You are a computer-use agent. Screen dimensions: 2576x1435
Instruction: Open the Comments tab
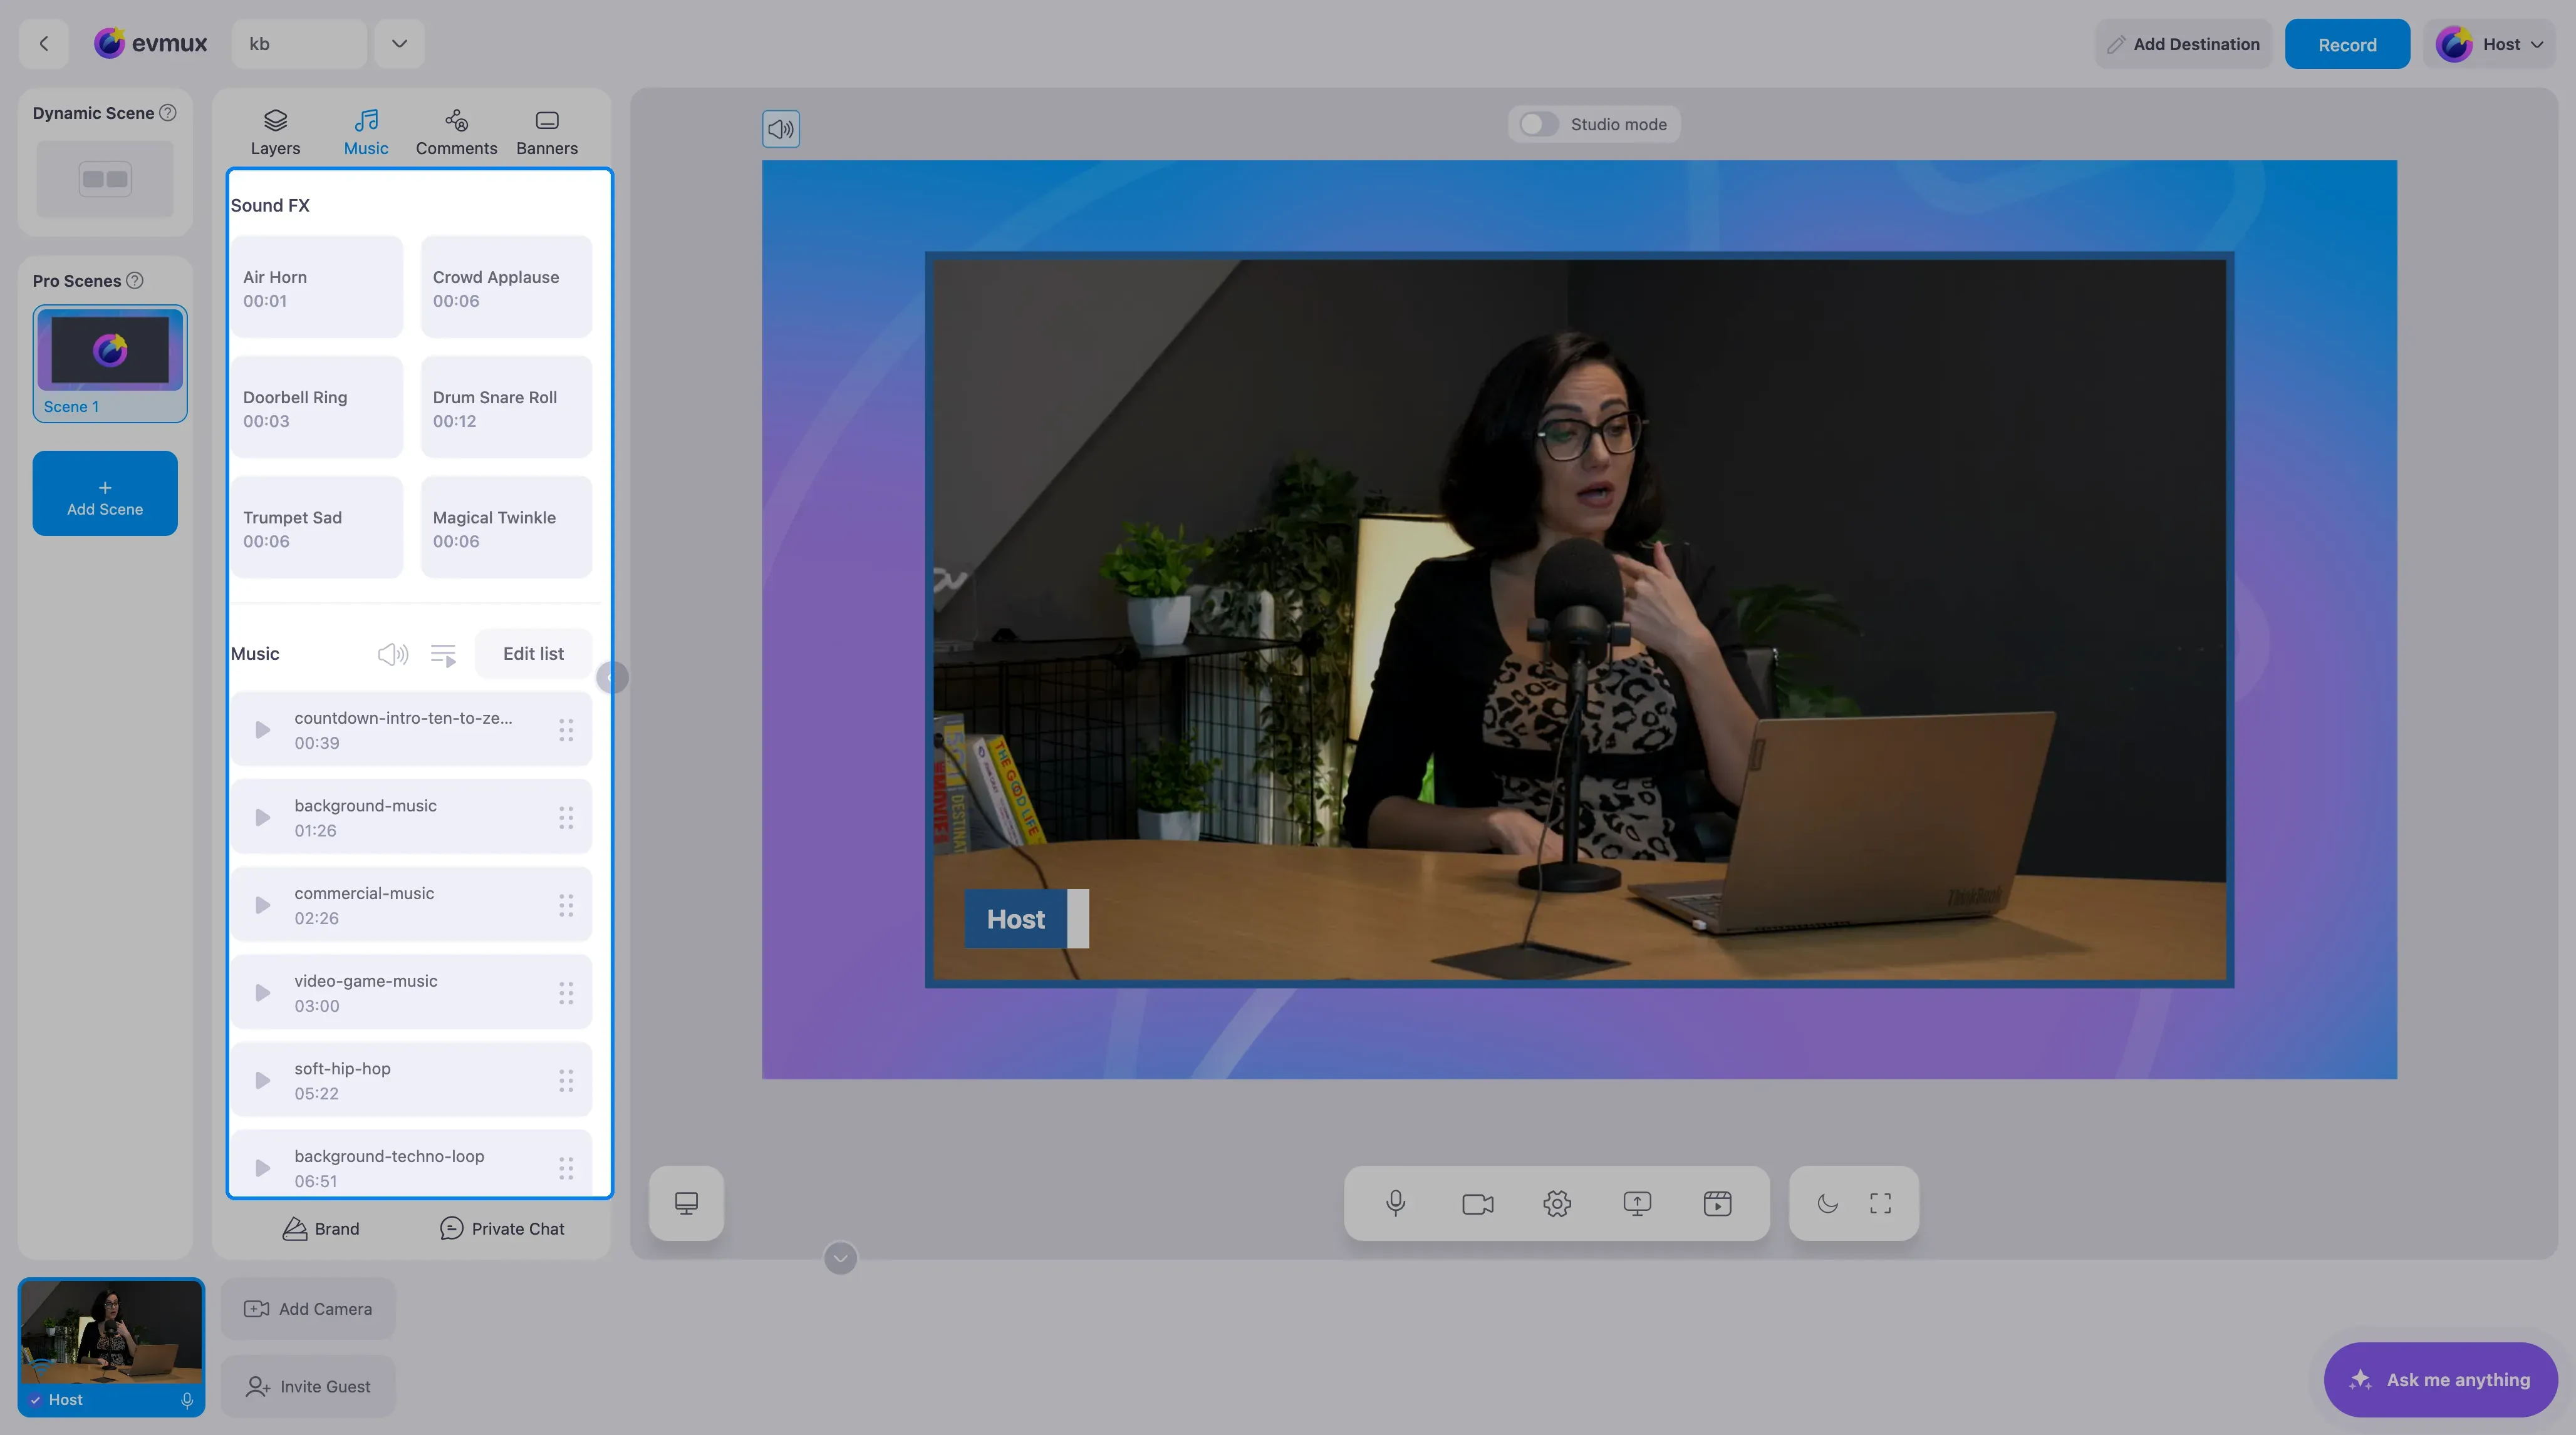point(456,132)
